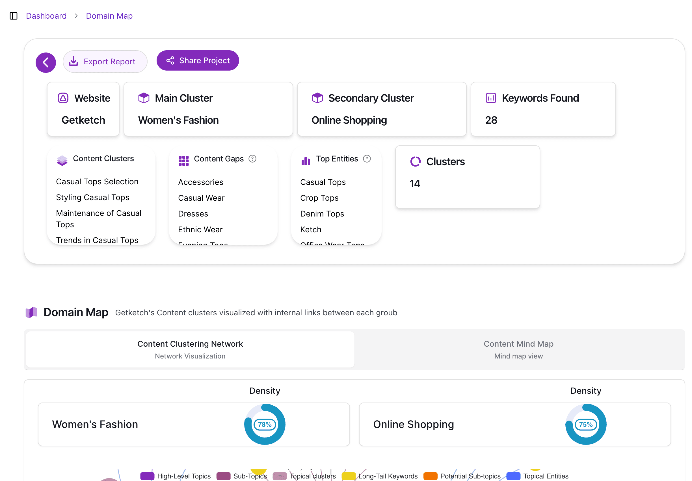Open the Top Entities help tooltip
This screenshot has height=481, width=692.
[x=367, y=159]
